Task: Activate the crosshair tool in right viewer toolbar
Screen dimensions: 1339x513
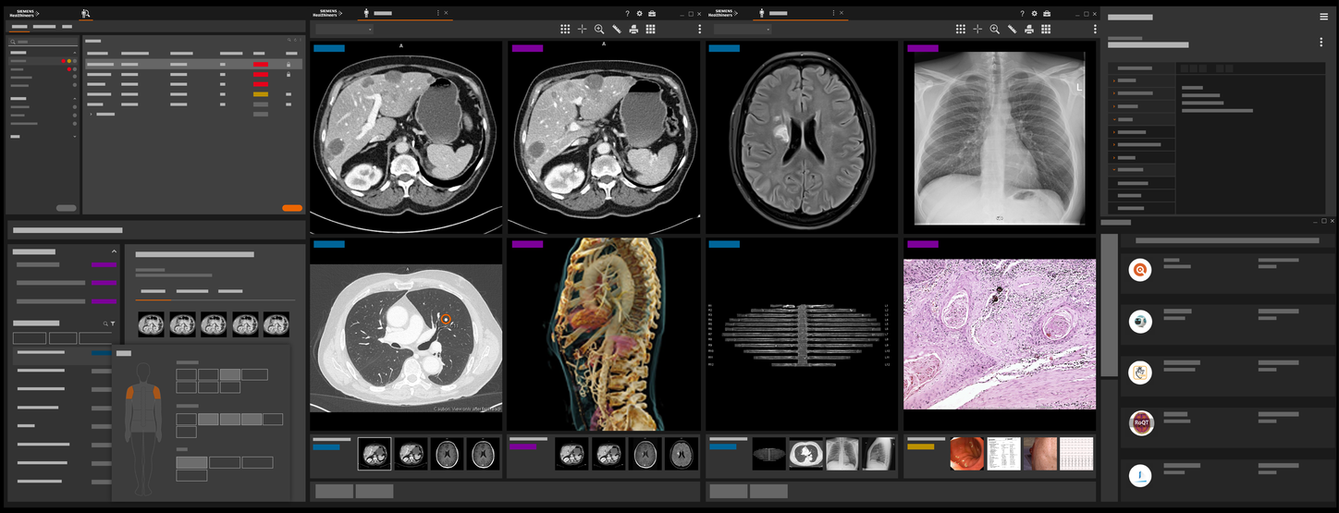Action: coord(977,30)
